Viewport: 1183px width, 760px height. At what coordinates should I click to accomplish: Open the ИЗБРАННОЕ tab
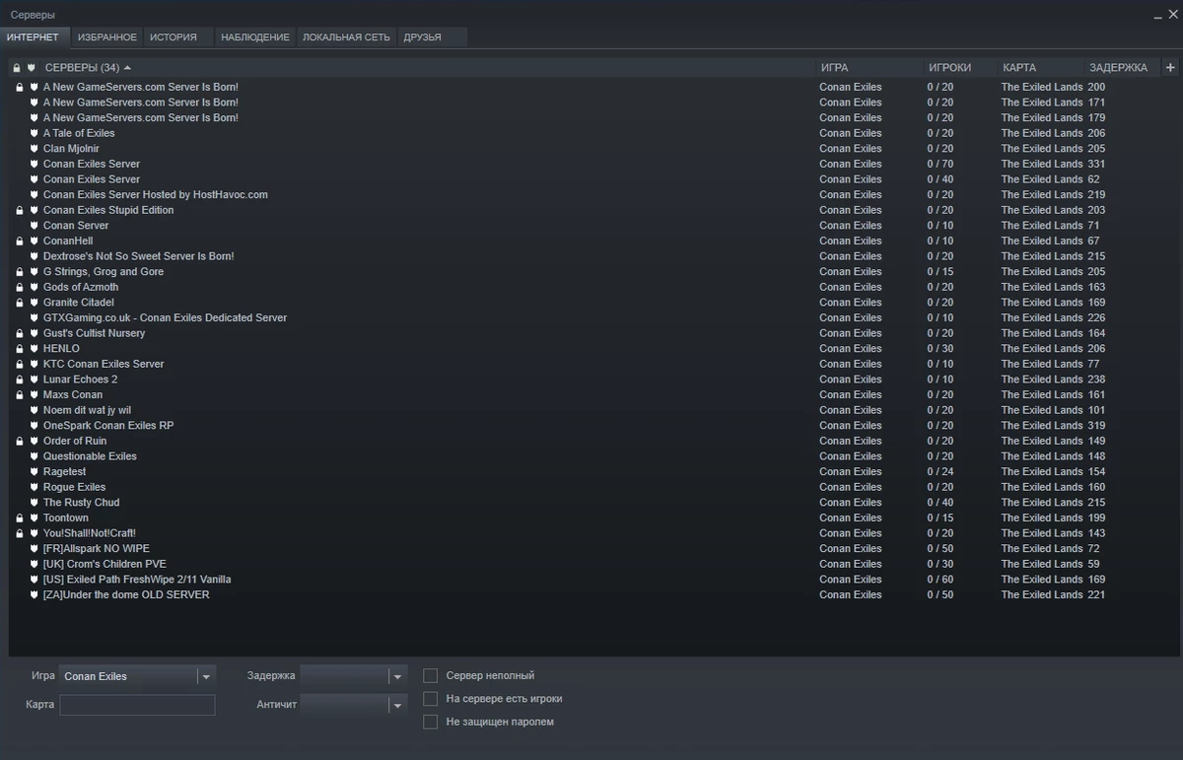click(106, 37)
